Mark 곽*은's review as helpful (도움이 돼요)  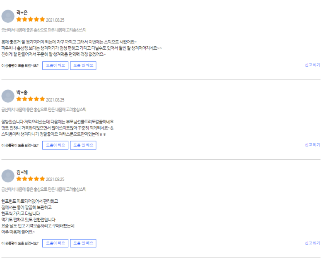(x=55, y=65)
